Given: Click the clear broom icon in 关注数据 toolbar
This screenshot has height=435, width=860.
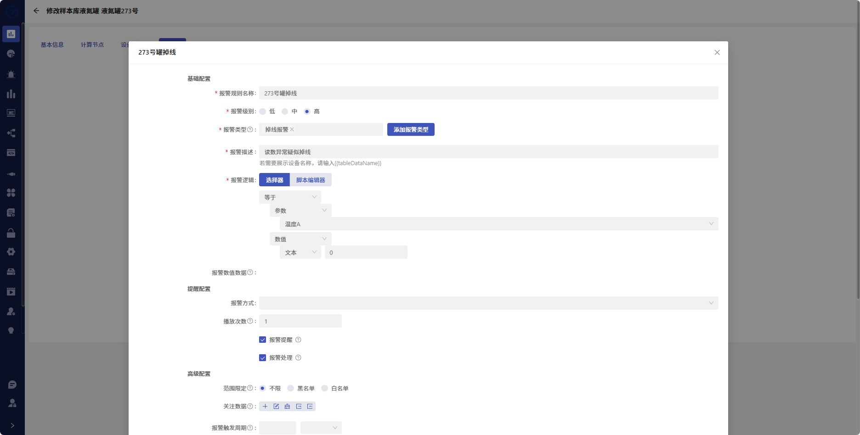Looking at the screenshot, I should point(287,406).
